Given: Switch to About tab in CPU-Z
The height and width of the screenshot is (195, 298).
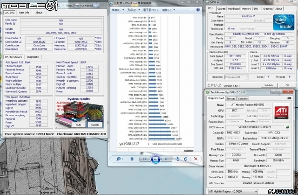Looking at the screenshot, I should (x=278, y=9).
